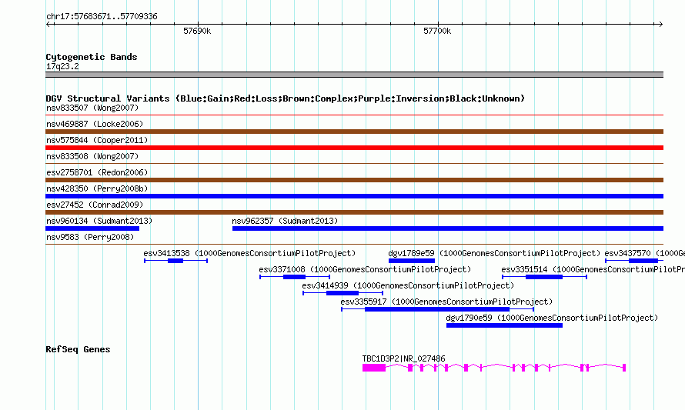Select the nsv428350 (Perry2008b) label

97,188
